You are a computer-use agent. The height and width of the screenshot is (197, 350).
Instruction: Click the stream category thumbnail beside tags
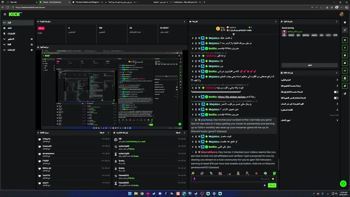(284, 33)
